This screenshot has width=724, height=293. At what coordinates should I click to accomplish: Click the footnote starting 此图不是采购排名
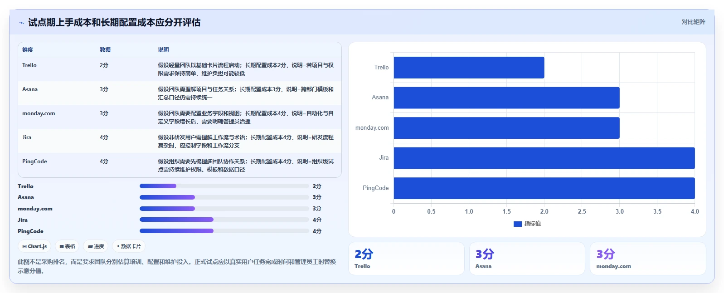[177, 266]
